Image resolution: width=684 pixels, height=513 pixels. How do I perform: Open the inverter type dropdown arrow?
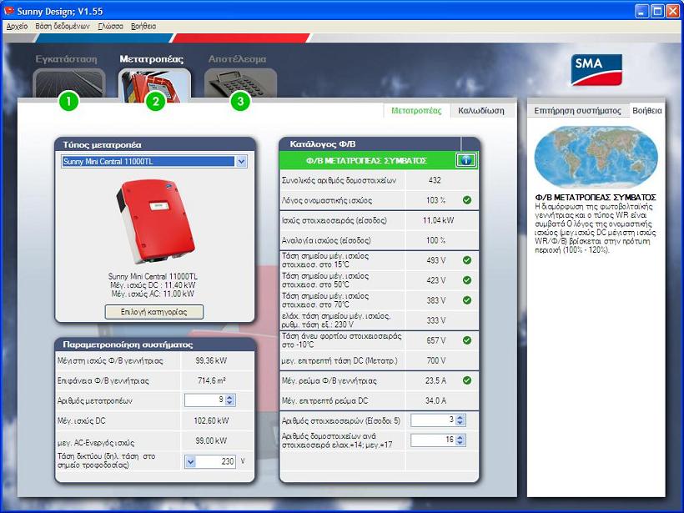coord(241,161)
